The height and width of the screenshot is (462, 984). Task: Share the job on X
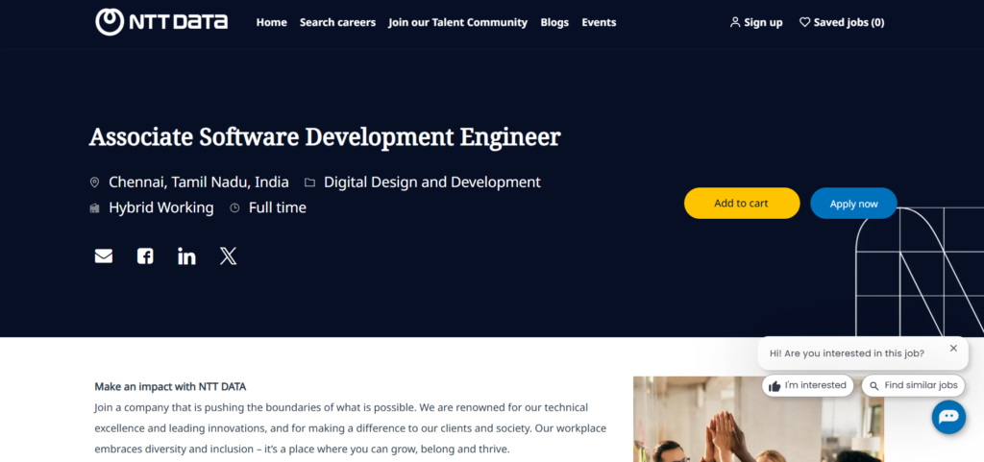[x=228, y=256]
